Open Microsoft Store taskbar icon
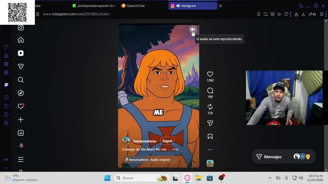Viewport: 328px width, 184px height. point(210,178)
